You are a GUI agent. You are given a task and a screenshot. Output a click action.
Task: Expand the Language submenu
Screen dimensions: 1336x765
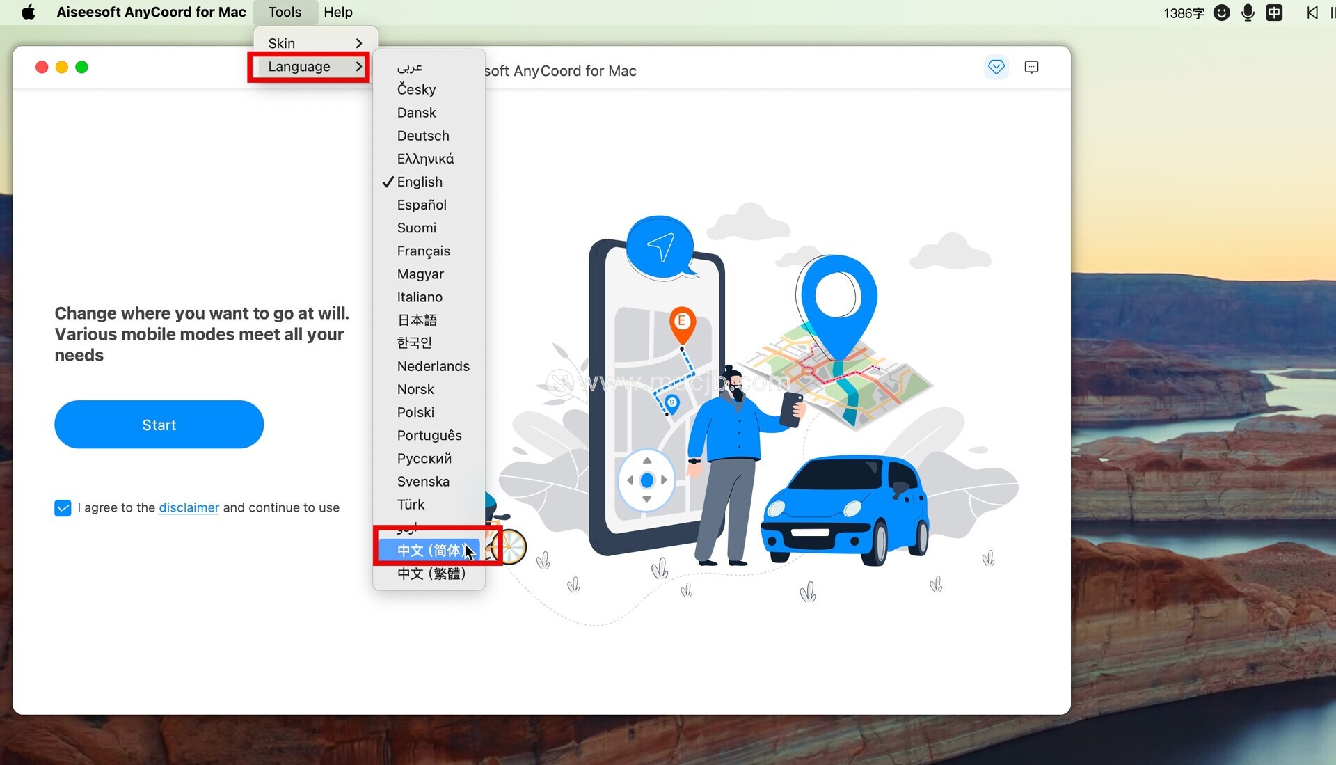pos(315,66)
